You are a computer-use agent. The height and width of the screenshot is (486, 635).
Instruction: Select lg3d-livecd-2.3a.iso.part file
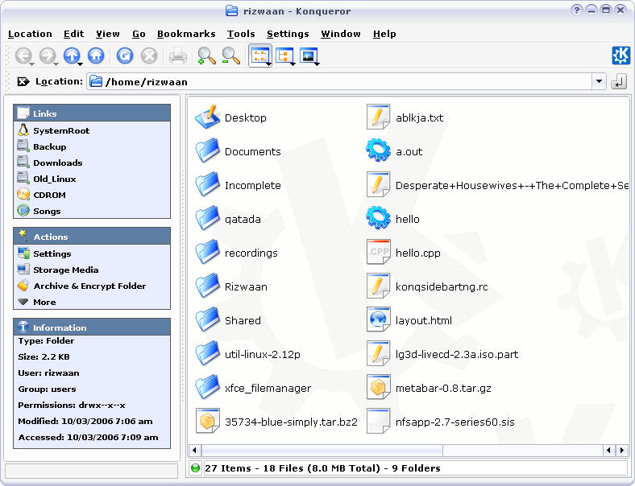pos(442,354)
